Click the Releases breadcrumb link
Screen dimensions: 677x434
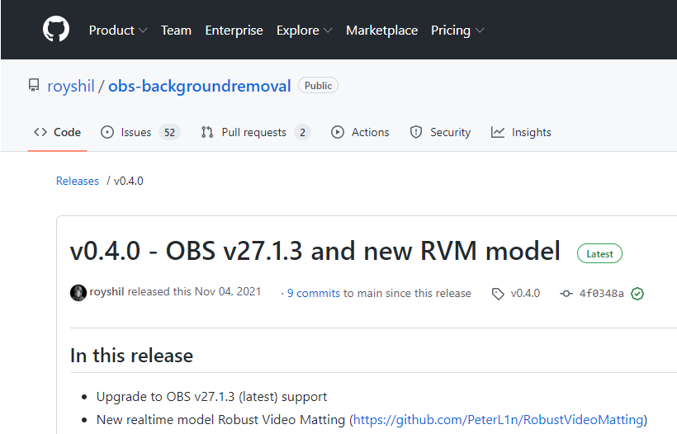[x=78, y=181]
